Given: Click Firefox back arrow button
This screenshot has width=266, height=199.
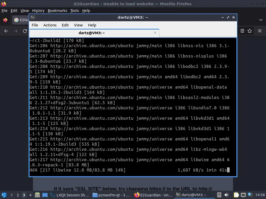Looking at the screenshot, I should tap(6, 31).
